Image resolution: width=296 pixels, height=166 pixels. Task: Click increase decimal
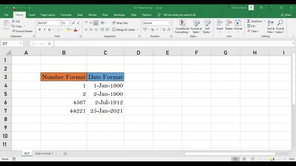click(164, 30)
